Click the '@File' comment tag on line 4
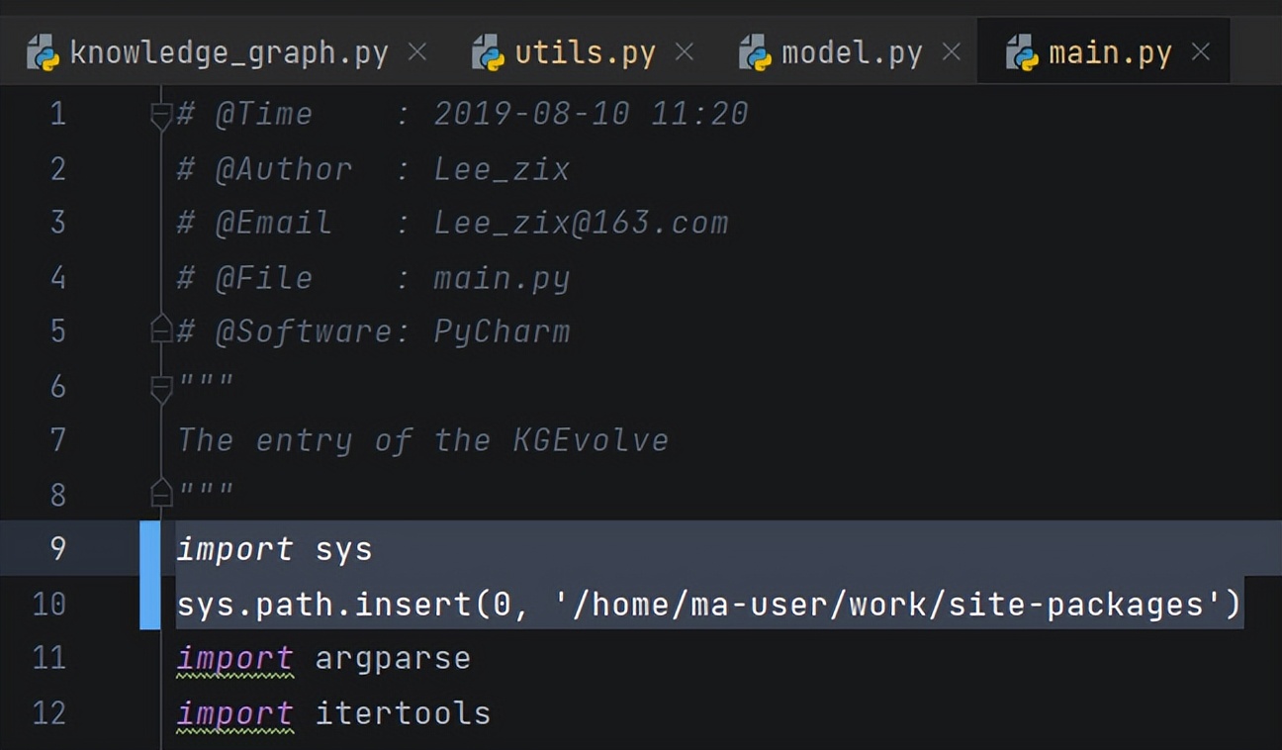 tap(264, 278)
